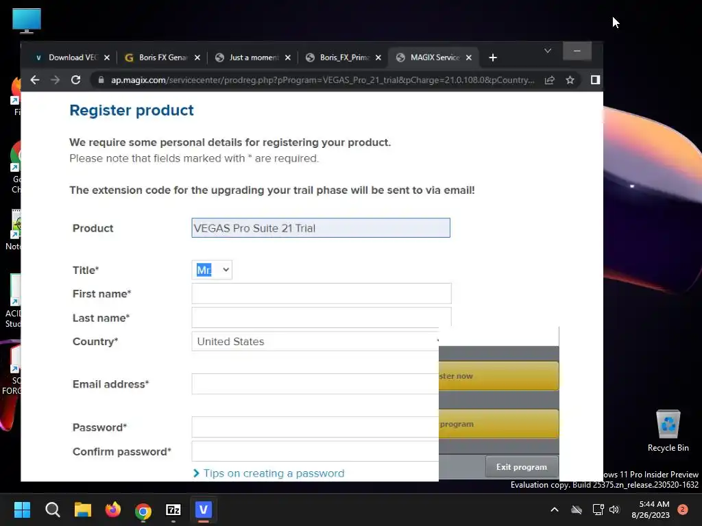
Task: Click the address bar URL
Action: click(322, 80)
